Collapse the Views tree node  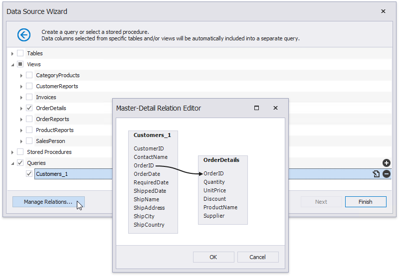[x=12, y=64]
